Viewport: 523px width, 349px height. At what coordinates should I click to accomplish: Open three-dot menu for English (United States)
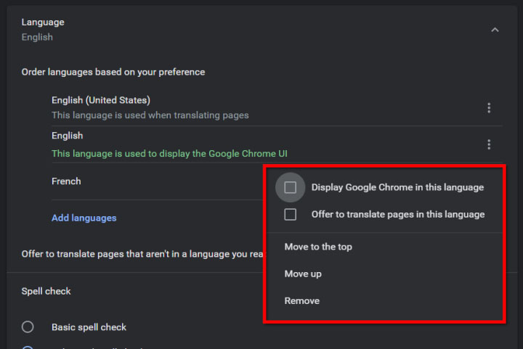489,108
